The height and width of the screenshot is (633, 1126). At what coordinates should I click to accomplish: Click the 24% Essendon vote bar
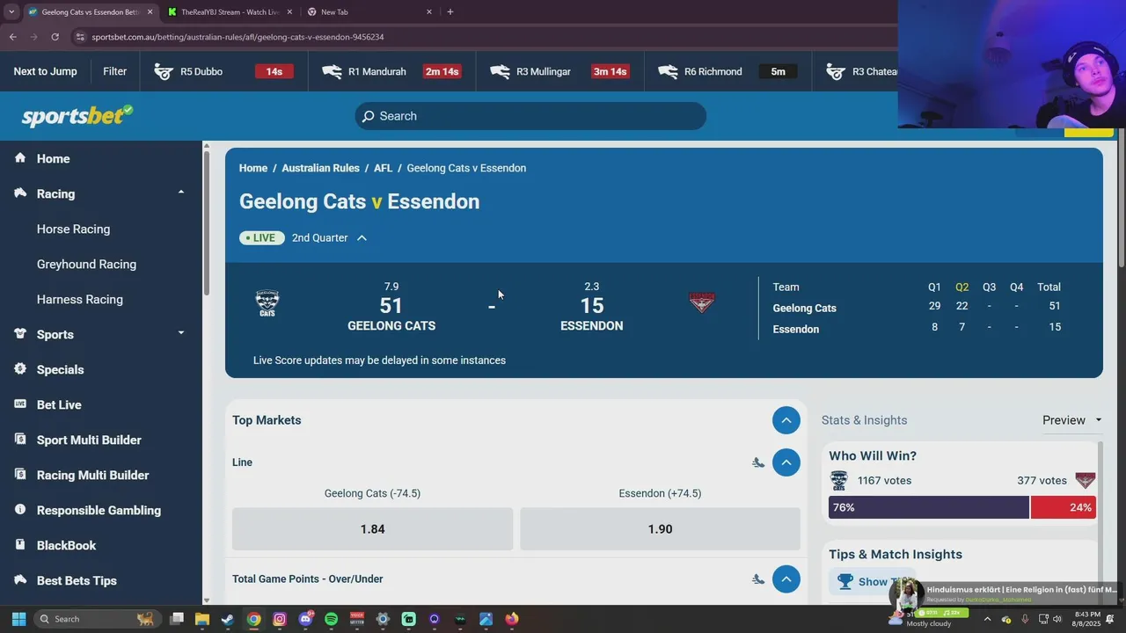tap(1064, 507)
